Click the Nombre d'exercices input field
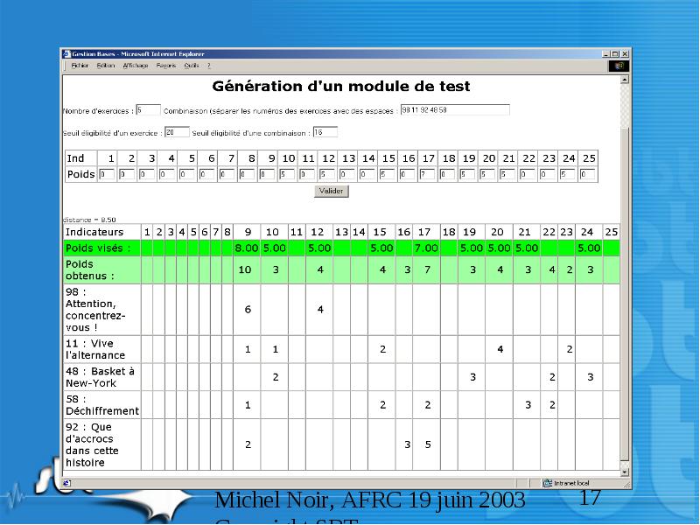700x525 pixels. coord(148,110)
